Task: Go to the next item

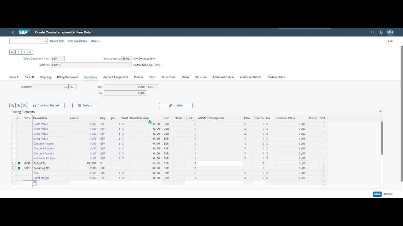Action: click(24, 52)
